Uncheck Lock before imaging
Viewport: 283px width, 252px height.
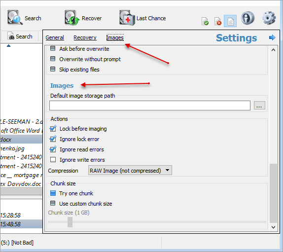point(53,129)
